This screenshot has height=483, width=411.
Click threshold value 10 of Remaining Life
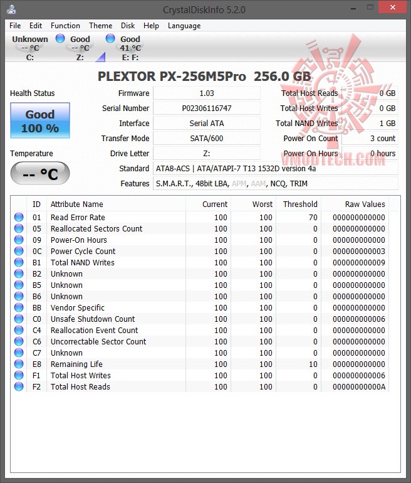click(x=313, y=364)
